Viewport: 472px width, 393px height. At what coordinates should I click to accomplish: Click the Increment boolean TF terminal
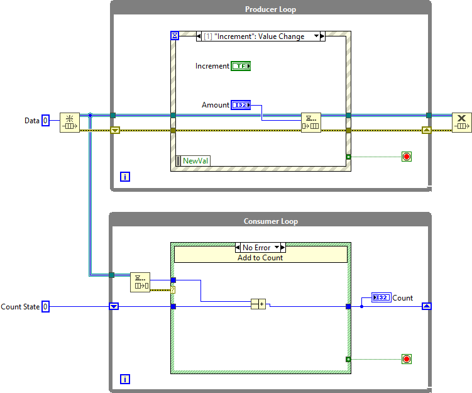[x=241, y=66]
